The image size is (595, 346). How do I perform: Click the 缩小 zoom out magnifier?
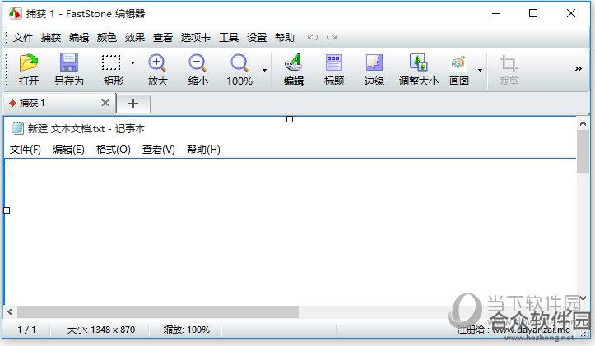tap(198, 62)
